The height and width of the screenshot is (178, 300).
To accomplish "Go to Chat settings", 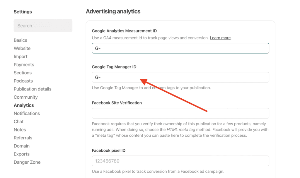I will [x=18, y=121].
